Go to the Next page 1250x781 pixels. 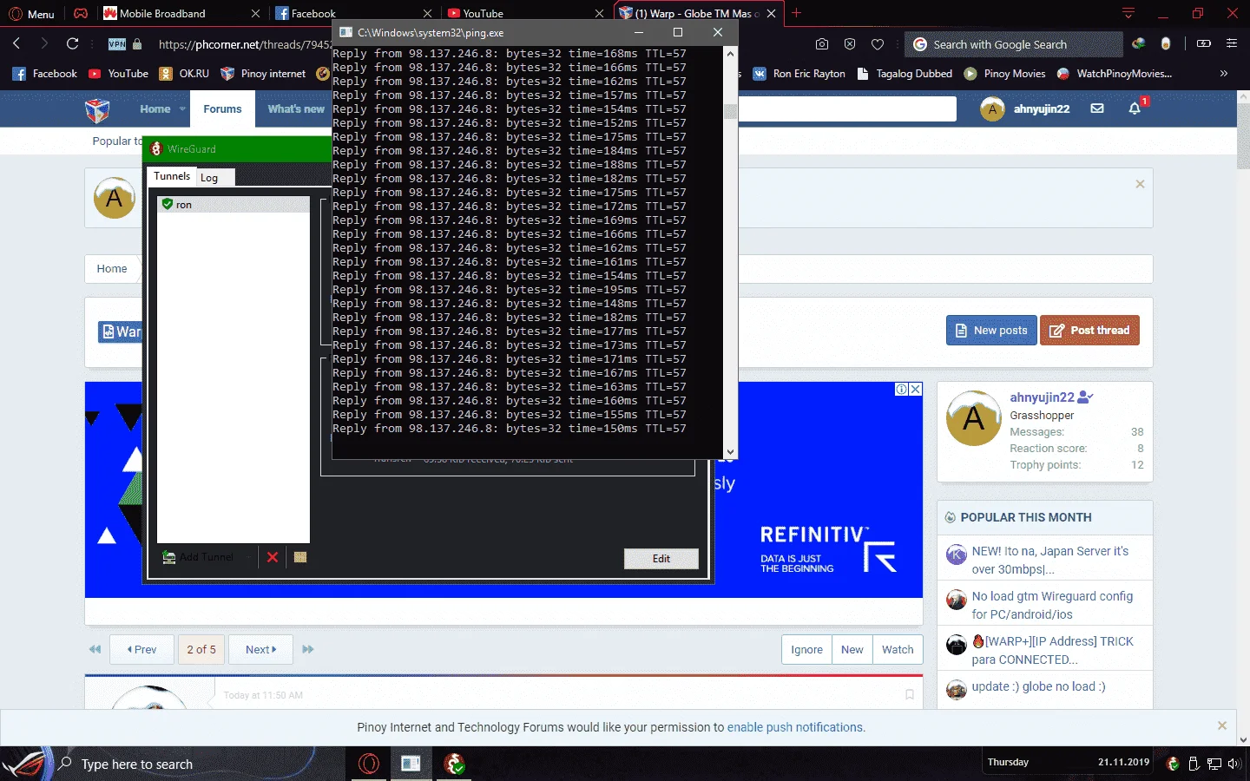(x=260, y=649)
